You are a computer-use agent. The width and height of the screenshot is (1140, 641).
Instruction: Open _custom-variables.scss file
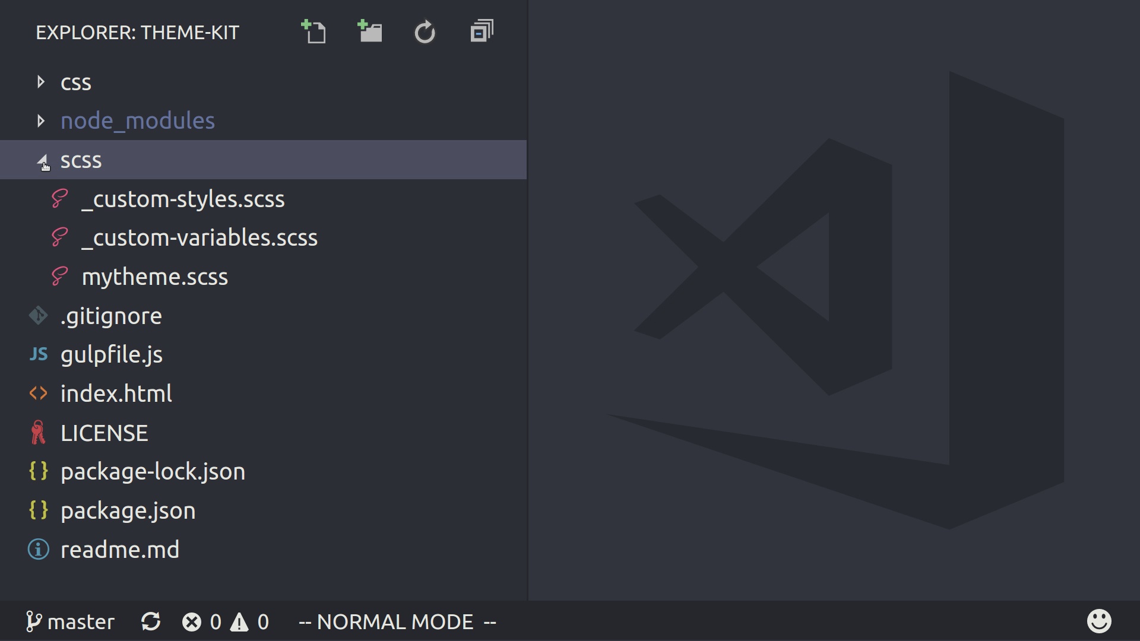point(199,237)
